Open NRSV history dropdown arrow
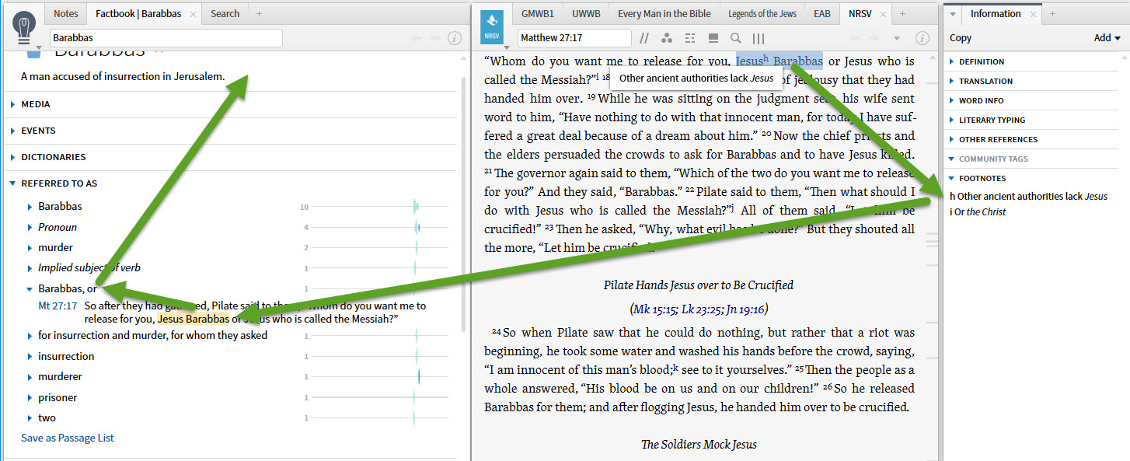 coord(896,38)
